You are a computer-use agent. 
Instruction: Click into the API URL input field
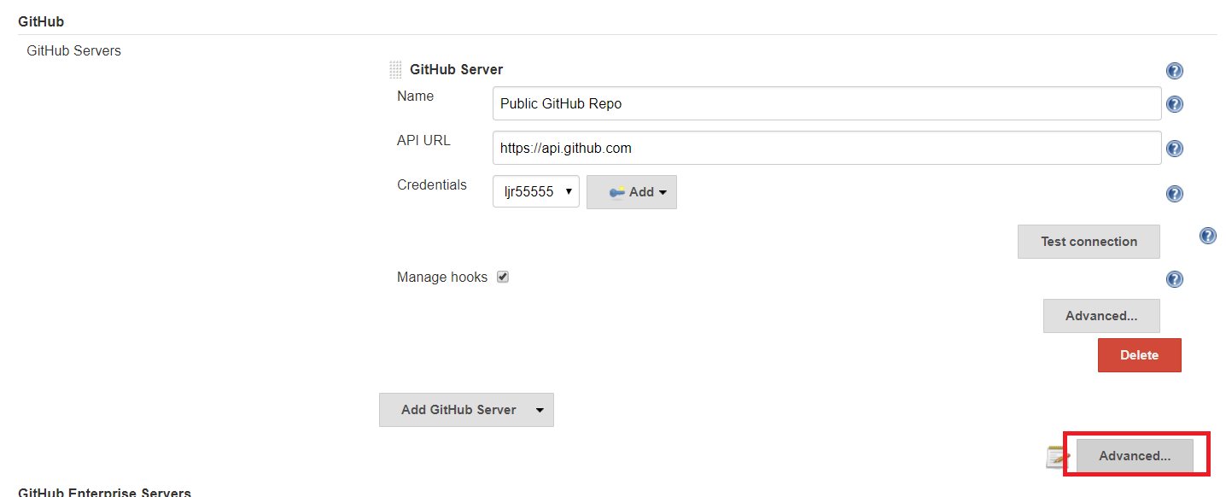pyautogui.click(x=826, y=148)
